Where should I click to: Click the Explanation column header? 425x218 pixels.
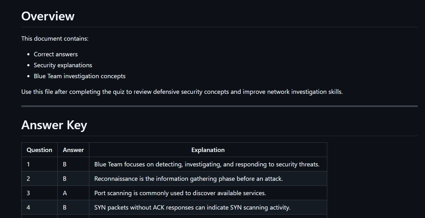pos(208,150)
